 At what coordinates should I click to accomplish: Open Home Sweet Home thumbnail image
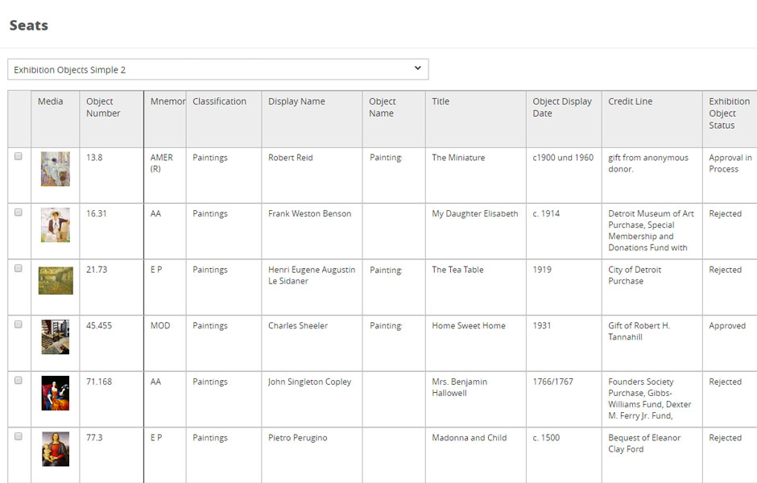pyautogui.click(x=56, y=336)
